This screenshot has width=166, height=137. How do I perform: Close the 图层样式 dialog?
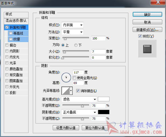point(158,2)
